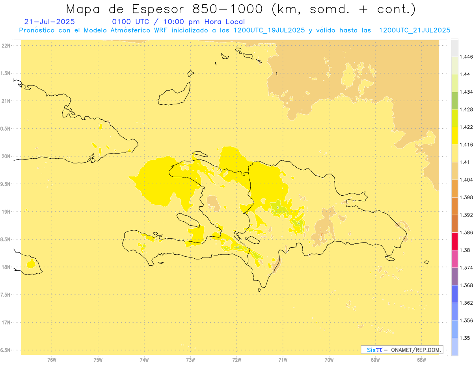The height and width of the screenshot is (365, 473).
Task: Click the 76W longitude axis label
Action: [52, 360]
